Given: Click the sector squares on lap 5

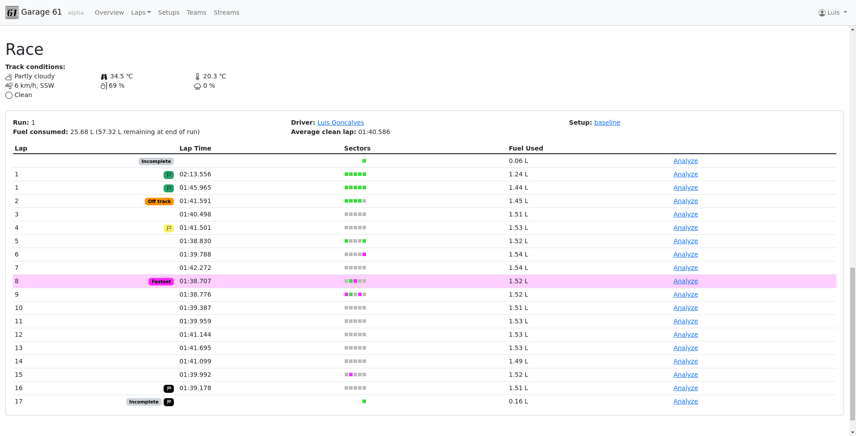Looking at the screenshot, I should pos(355,241).
